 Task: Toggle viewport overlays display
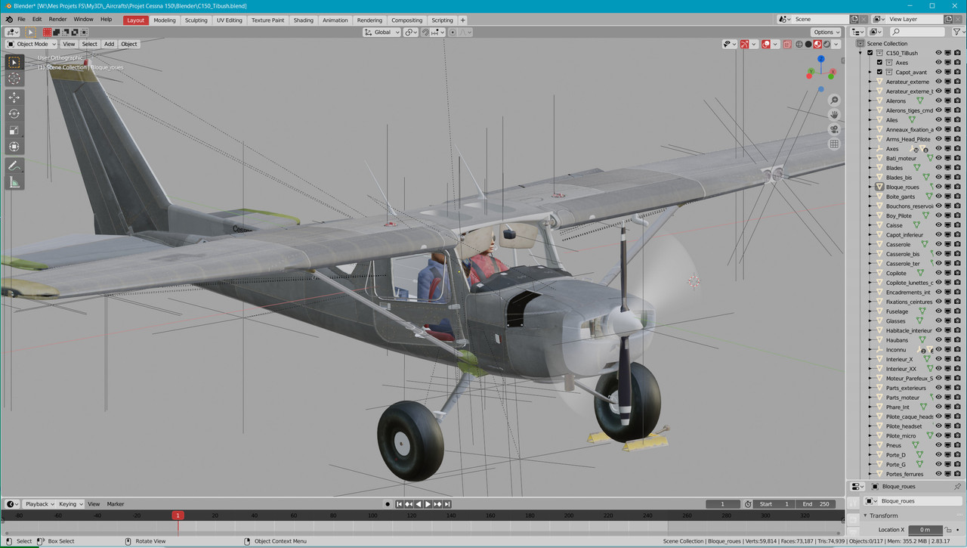[766, 44]
